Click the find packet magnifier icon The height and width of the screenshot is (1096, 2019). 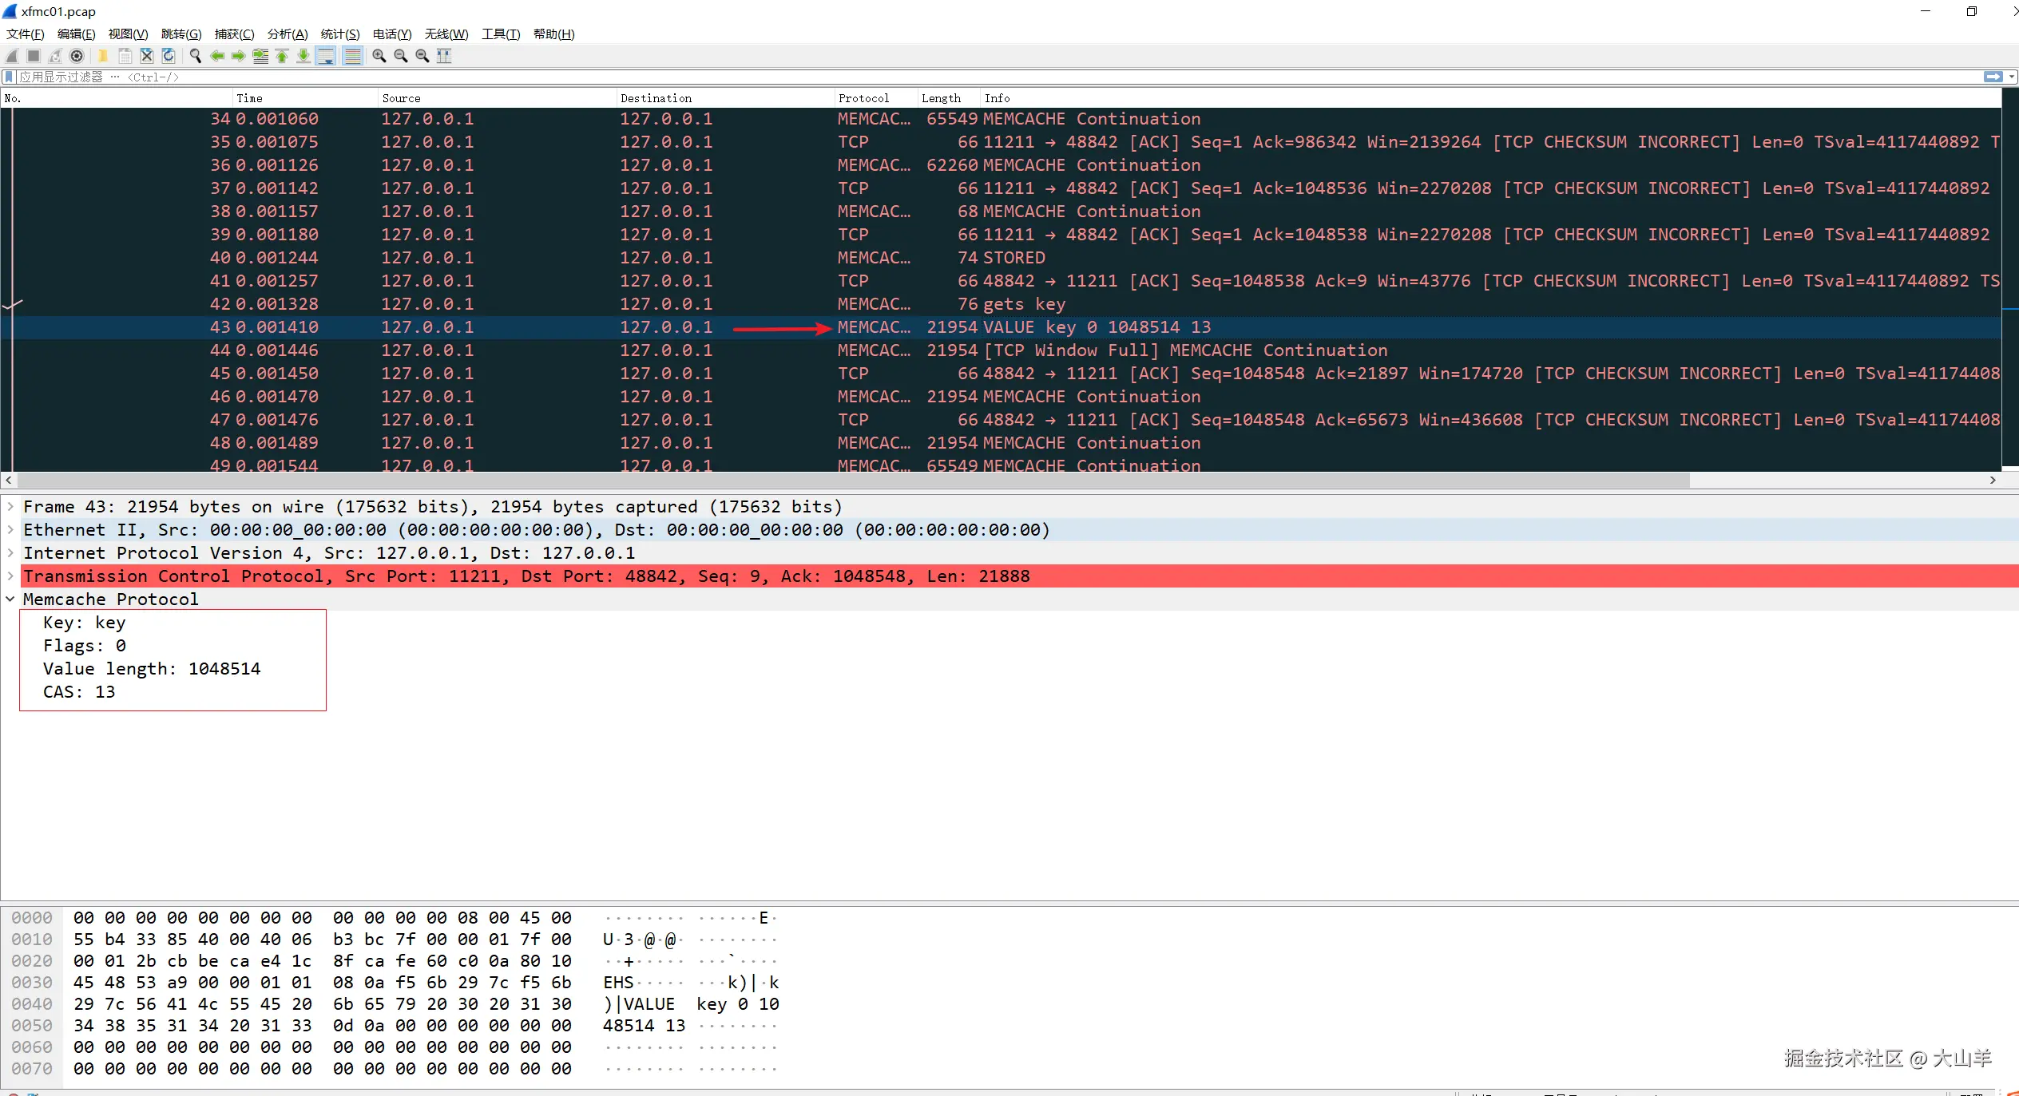click(195, 56)
